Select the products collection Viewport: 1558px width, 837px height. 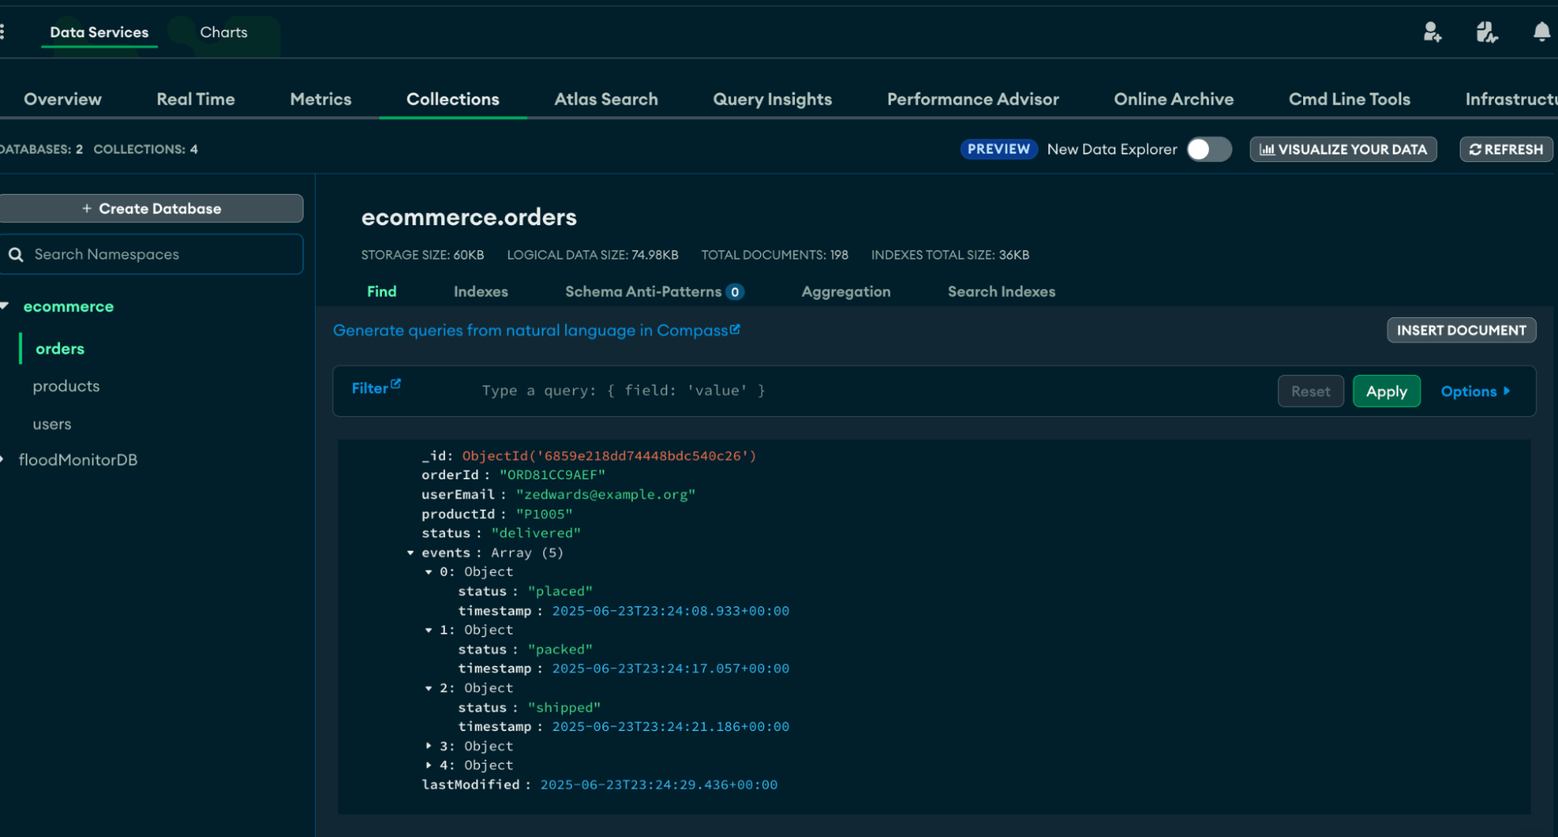click(66, 387)
